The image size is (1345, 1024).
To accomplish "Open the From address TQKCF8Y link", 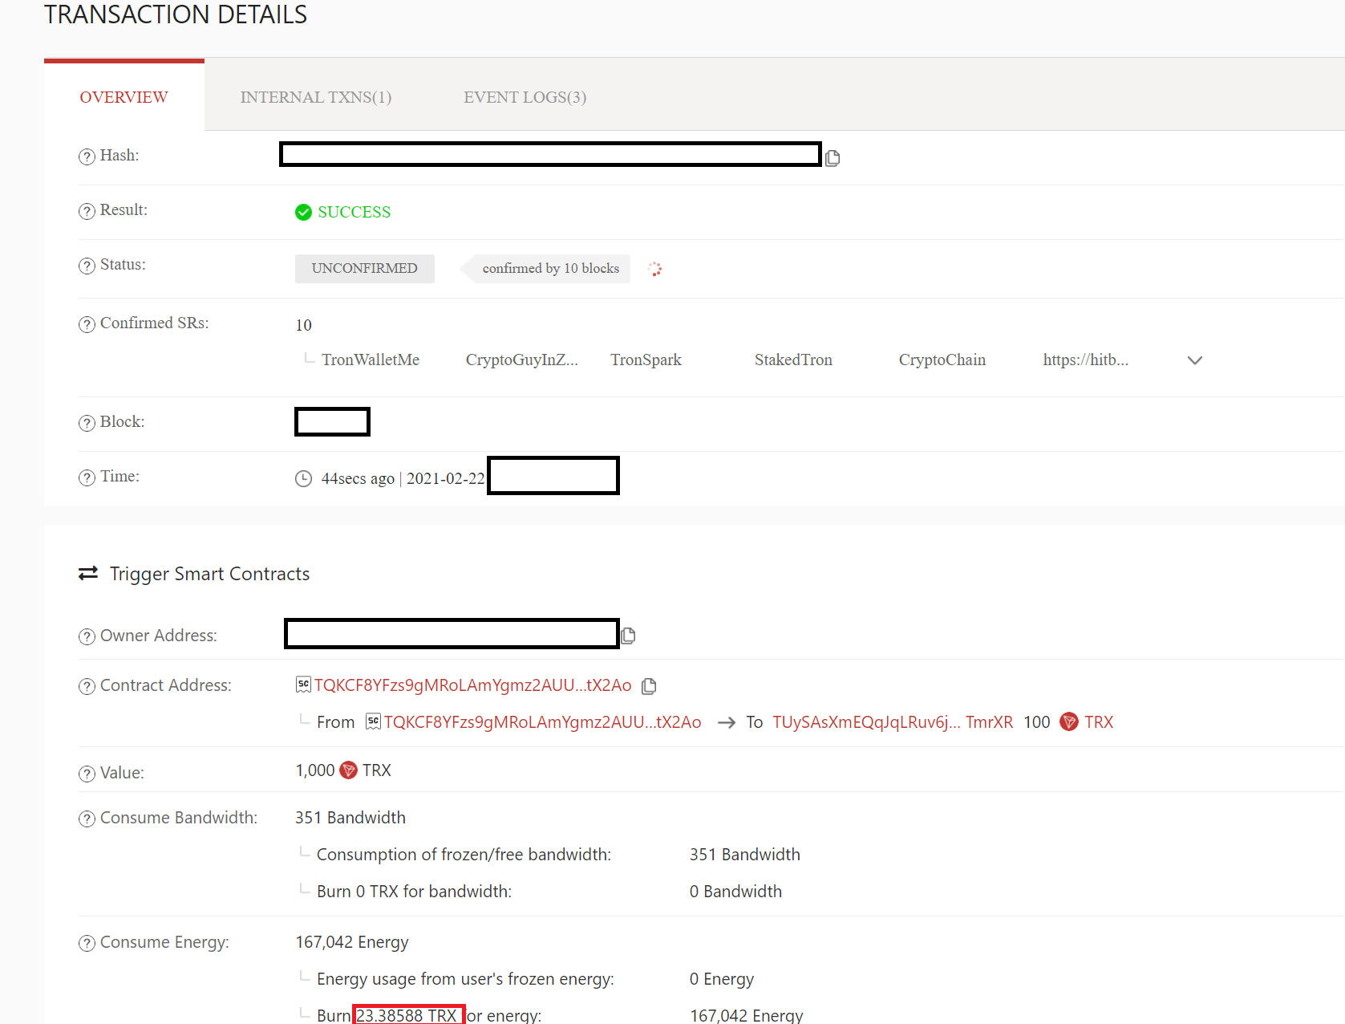I will [x=542, y=722].
